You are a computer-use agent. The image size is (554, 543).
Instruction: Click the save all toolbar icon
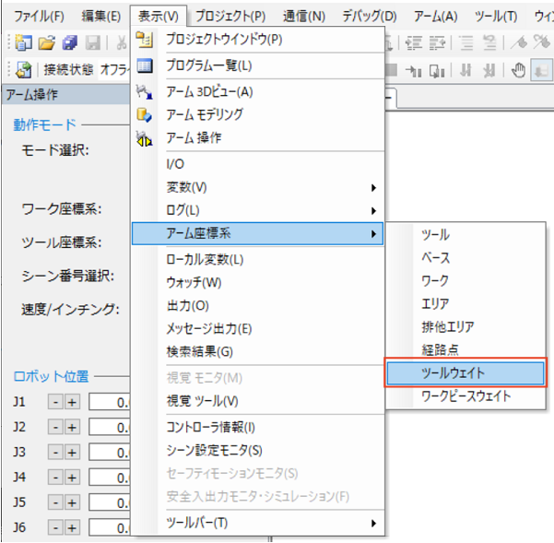70,43
